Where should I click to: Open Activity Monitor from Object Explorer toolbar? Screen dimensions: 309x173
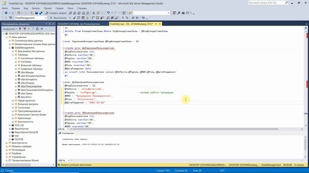42,29
